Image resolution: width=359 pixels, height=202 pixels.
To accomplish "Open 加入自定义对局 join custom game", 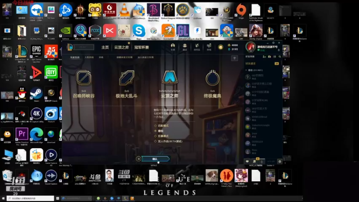I will tap(145, 57).
